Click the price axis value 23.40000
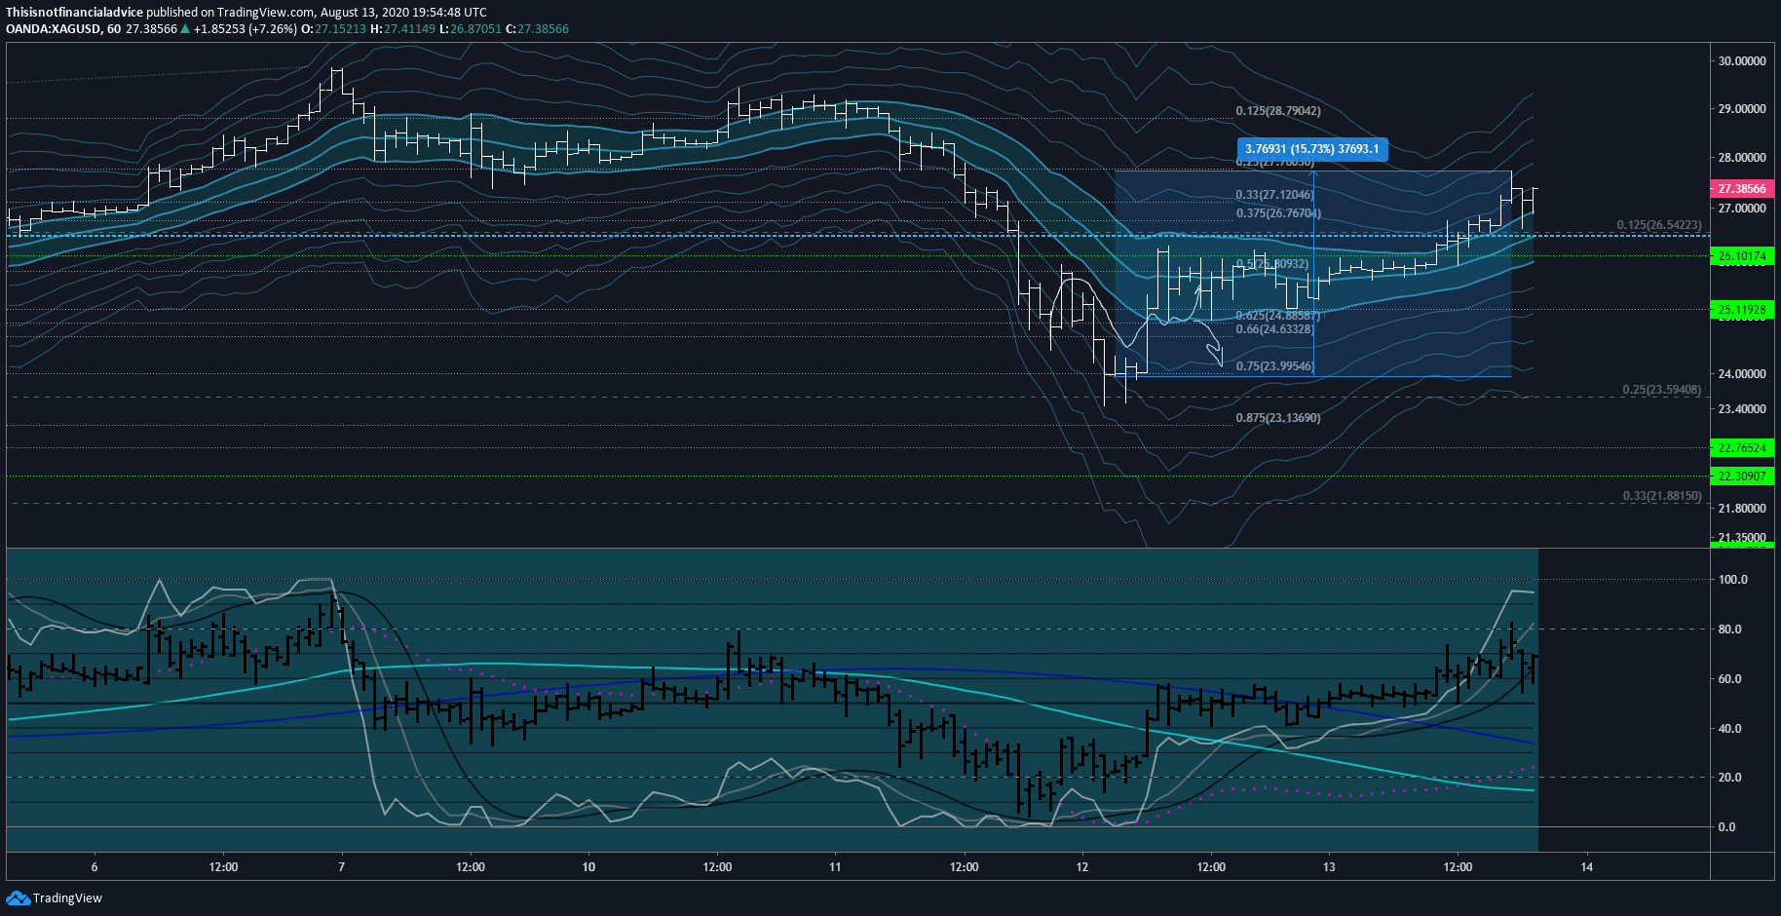This screenshot has width=1781, height=916. tap(1742, 409)
